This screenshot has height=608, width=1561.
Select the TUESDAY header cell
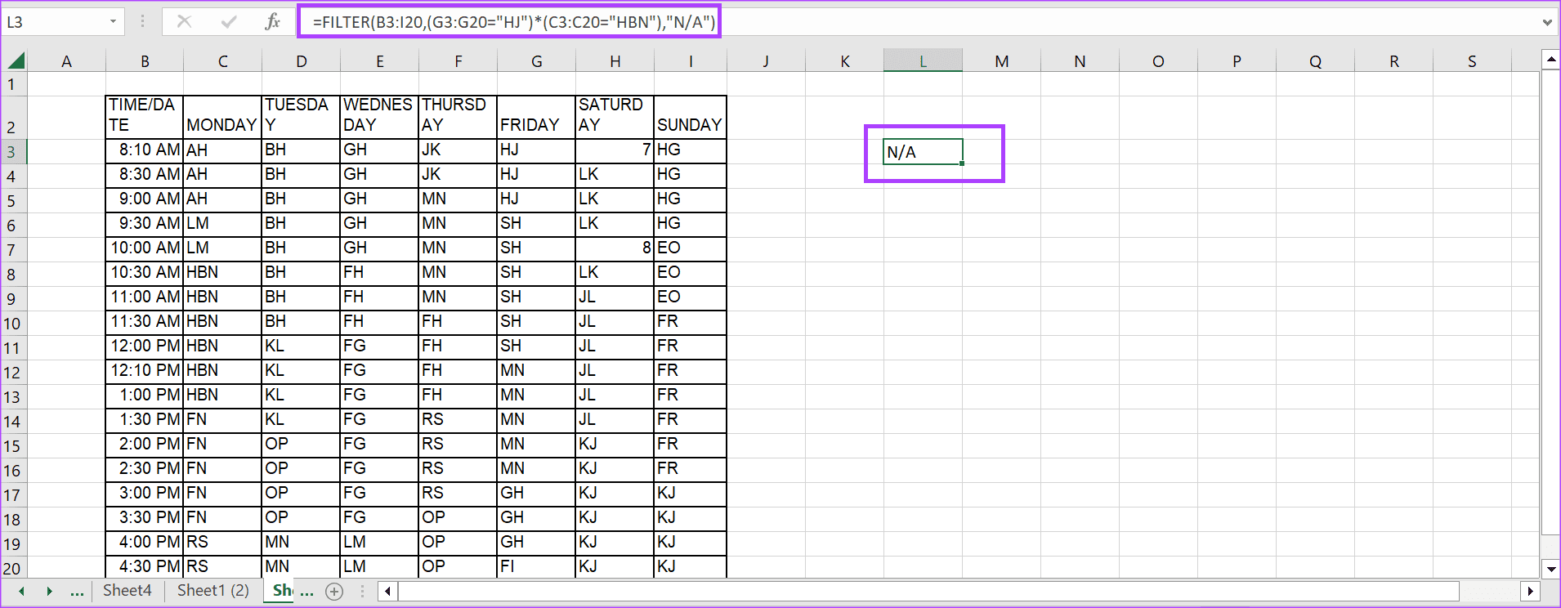(301, 117)
